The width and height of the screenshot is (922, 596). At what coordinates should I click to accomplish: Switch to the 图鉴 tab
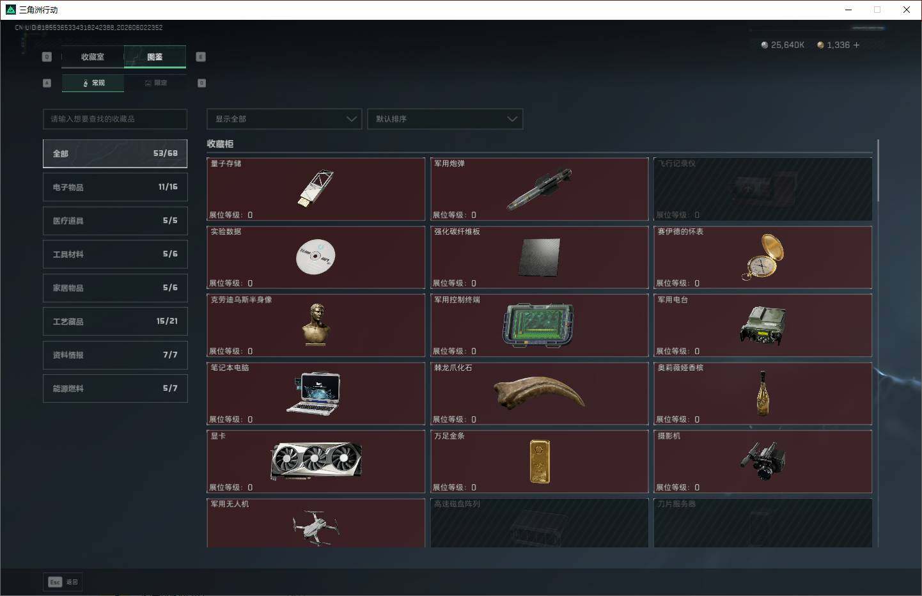155,57
